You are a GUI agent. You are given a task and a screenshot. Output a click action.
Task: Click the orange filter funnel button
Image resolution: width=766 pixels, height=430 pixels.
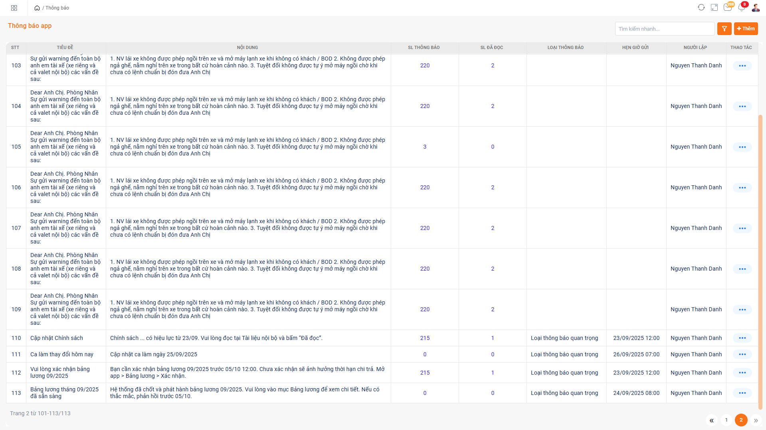(724, 29)
